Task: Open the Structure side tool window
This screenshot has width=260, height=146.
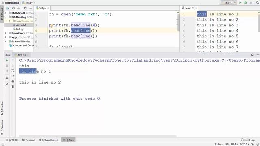Action: click(x=2, y=108)
